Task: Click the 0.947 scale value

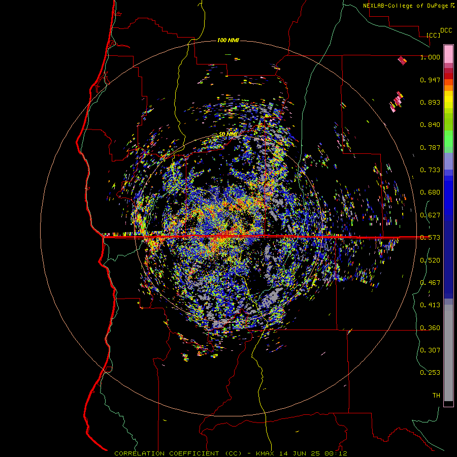Action: coord(430,80)
